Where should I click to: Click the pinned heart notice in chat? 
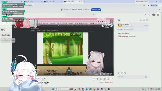coord(133,30)
